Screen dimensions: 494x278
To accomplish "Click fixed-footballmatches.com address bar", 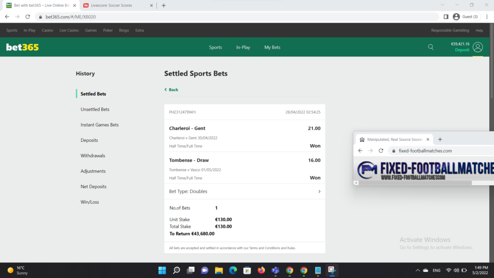I will pyautogui.click(x=425, y=151).
